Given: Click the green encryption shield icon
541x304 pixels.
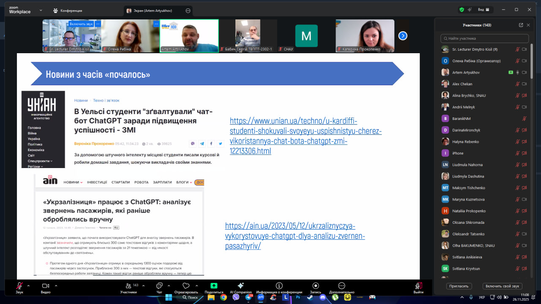Looking at the screenshot, I should pyautogui.click(x=462, y=10).
